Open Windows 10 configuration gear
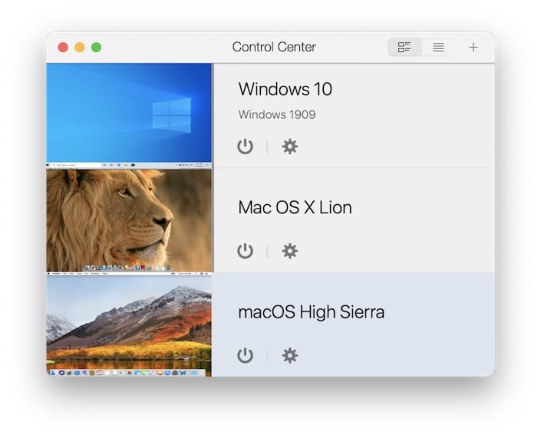Viewport: 541px width, 438px height. pyautogui.click(x=289, y=147)
